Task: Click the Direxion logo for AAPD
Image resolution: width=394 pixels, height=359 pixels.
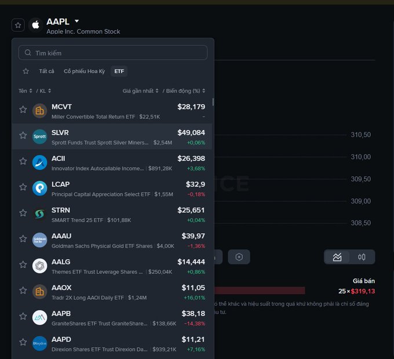Action: pos(40,343)
